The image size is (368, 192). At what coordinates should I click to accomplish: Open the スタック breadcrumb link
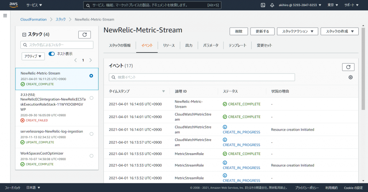[60, 19]
